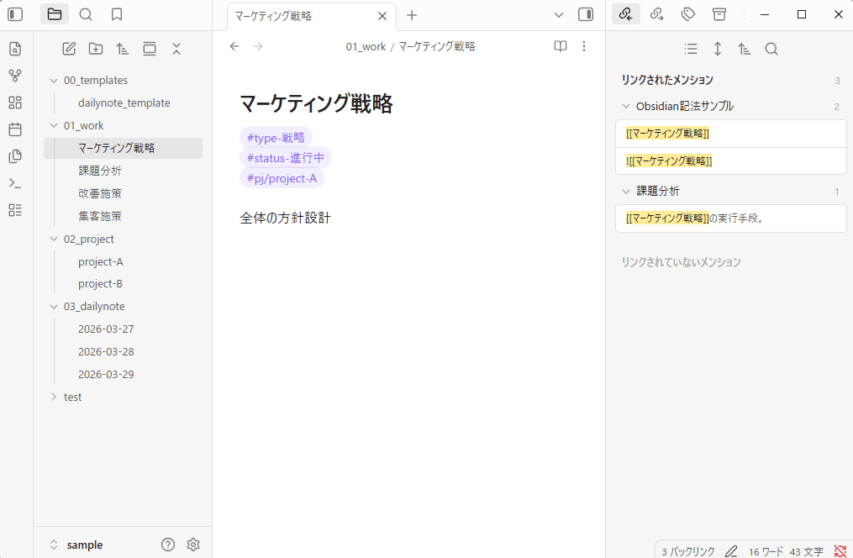Collapse the 02_project folder
This screenshot has height=558, width=853.
53,239
